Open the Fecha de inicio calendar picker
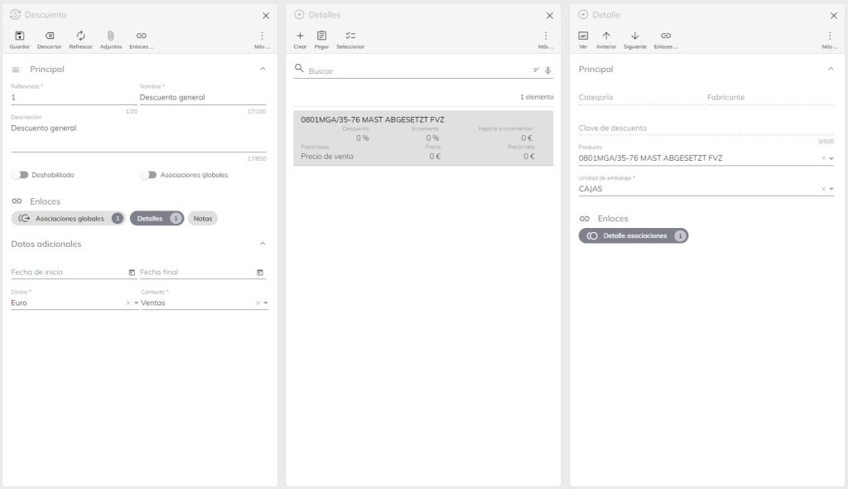Viewport: 848px width, 489px height. tap(132, 273)
